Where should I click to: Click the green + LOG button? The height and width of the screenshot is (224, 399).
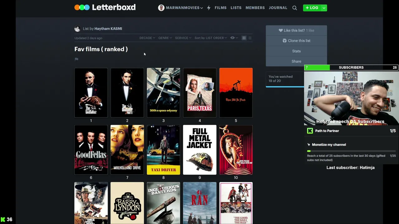click(x=312, y=8)
